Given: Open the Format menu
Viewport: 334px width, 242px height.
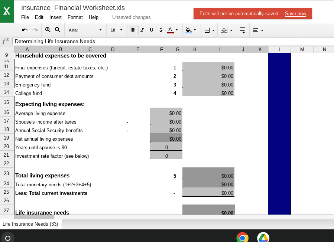Looking at the screenshot, I should coord(75,17).
